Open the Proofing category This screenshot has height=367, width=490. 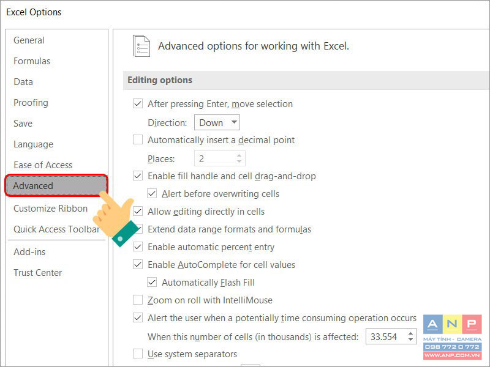point(31,102)
